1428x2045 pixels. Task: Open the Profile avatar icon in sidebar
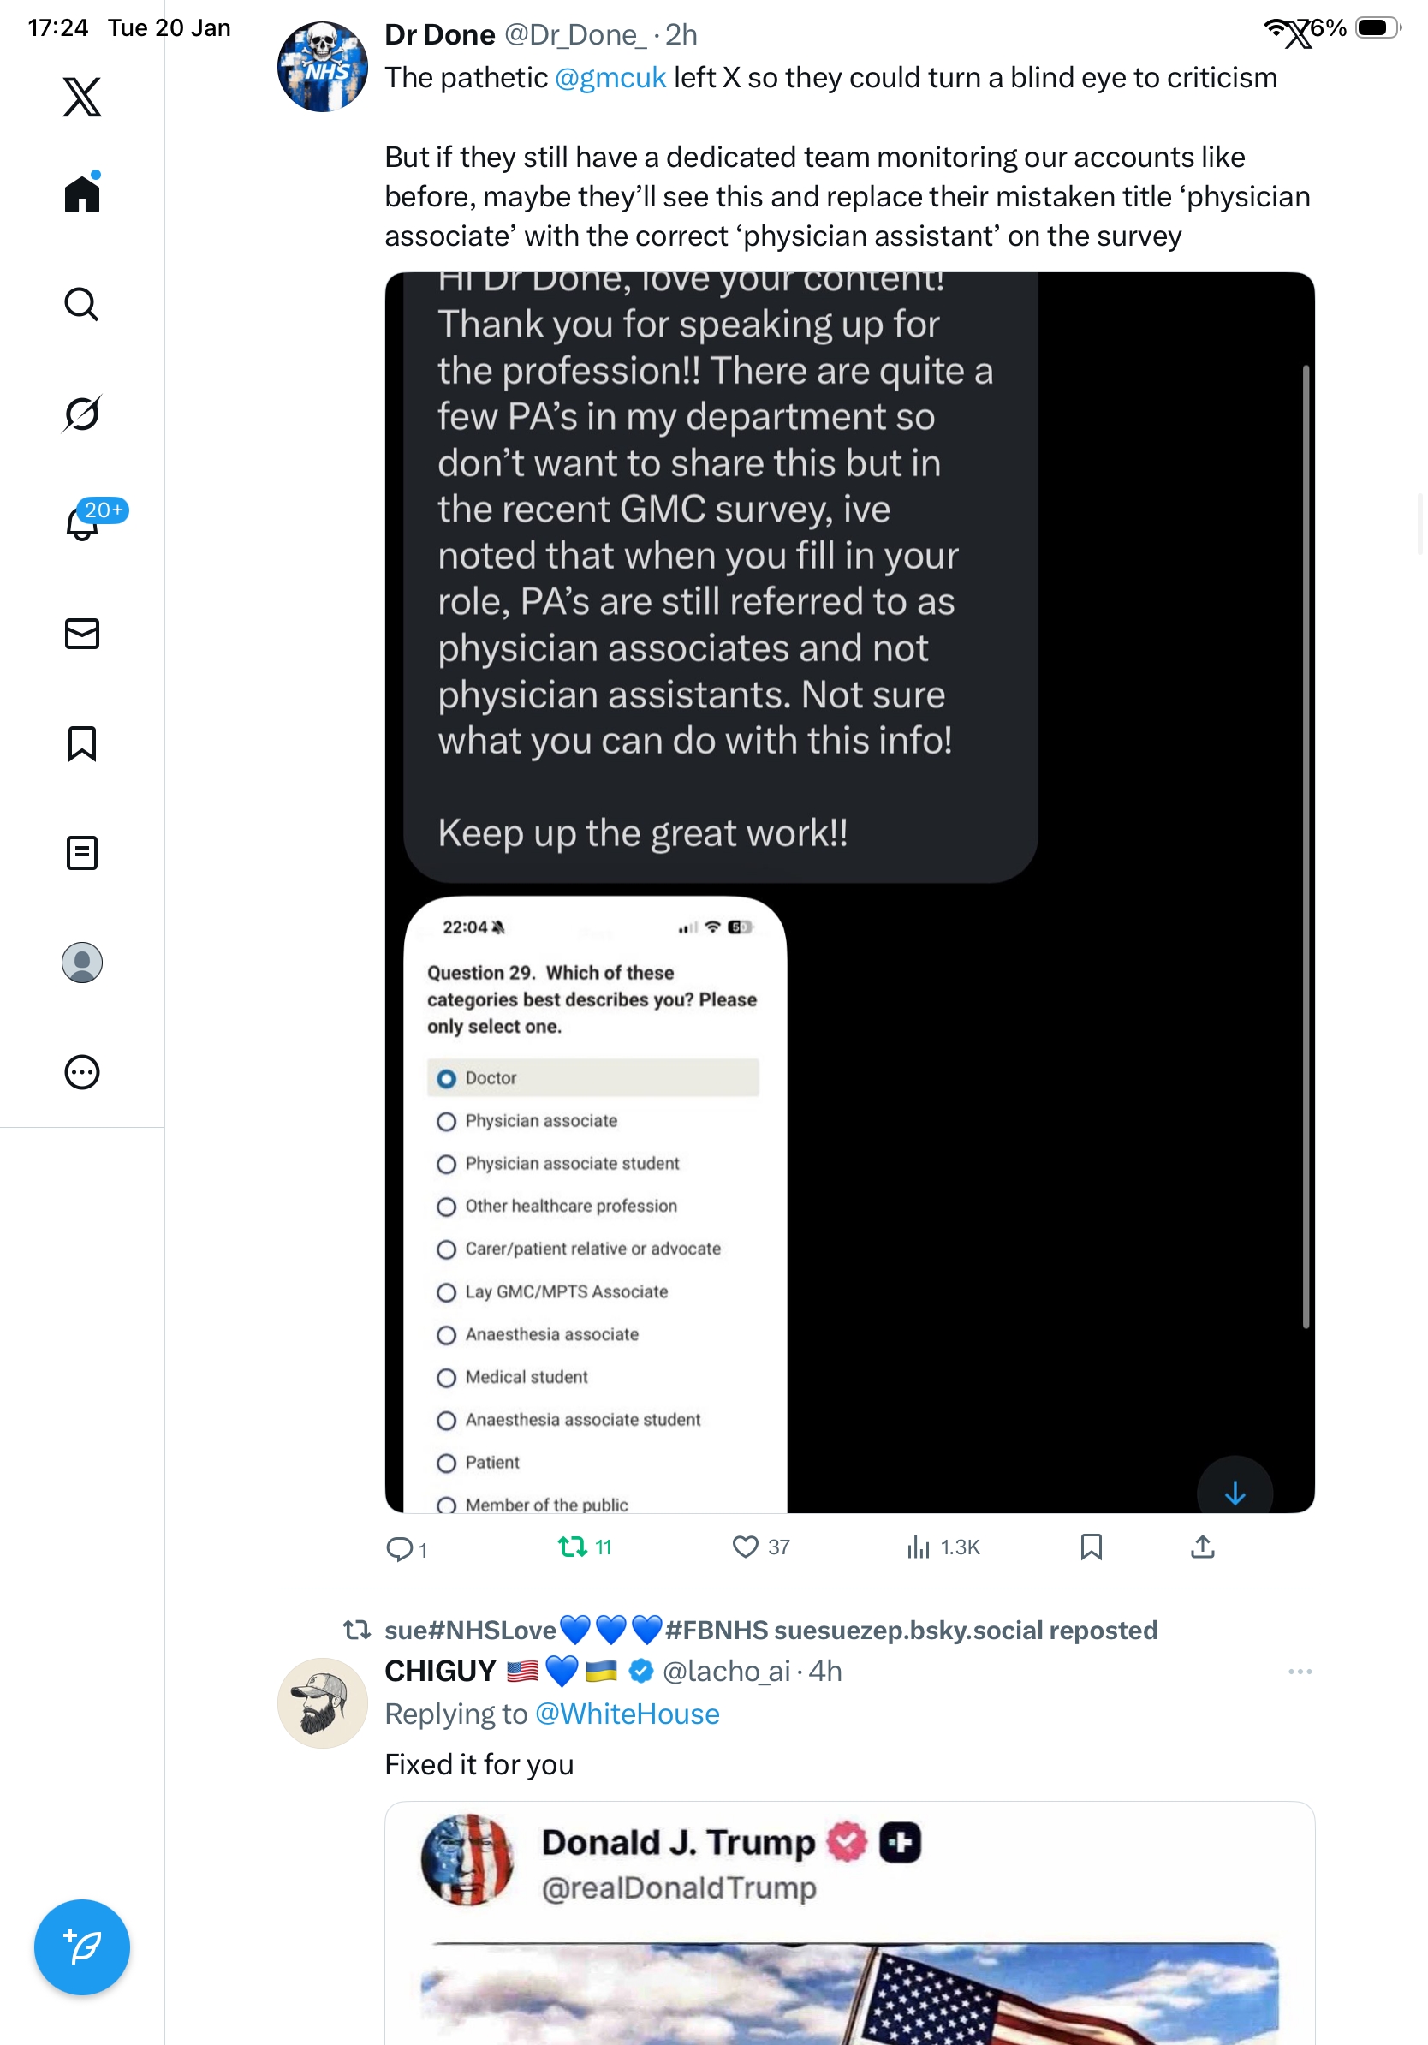point(82,963)
